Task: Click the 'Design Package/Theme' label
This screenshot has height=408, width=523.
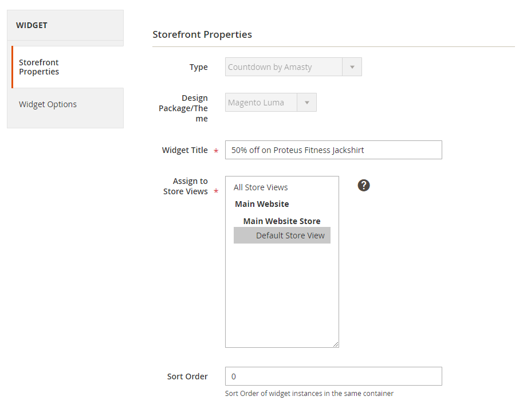Action: pyautogui.click(x=183, y=108)
